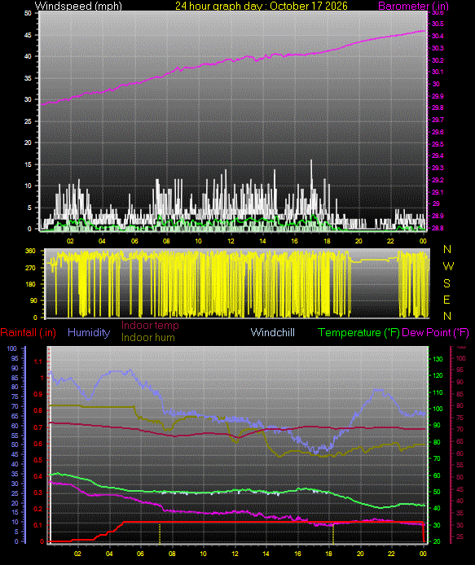The width and height of the screenshot is (475, 565).
Task: Click the Humidity legend label
Action: click(89, 332)
